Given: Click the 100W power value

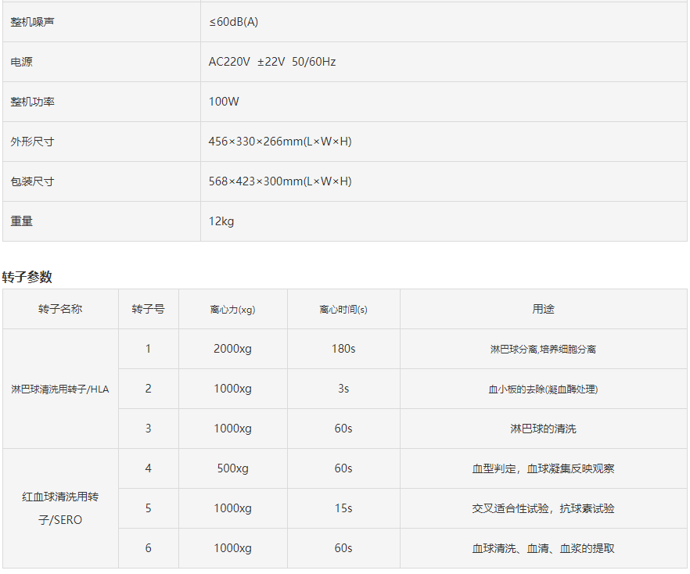Looking at the screenshot, I should point(223,102).
